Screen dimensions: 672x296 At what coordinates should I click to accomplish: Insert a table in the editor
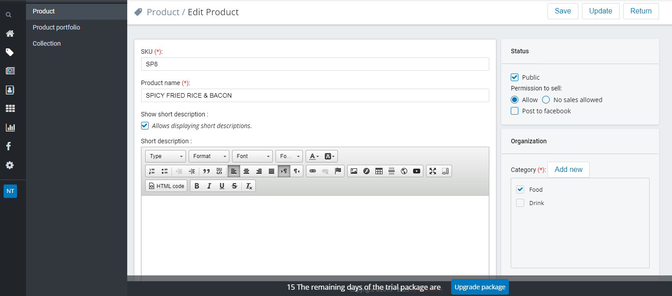(379, 171)
